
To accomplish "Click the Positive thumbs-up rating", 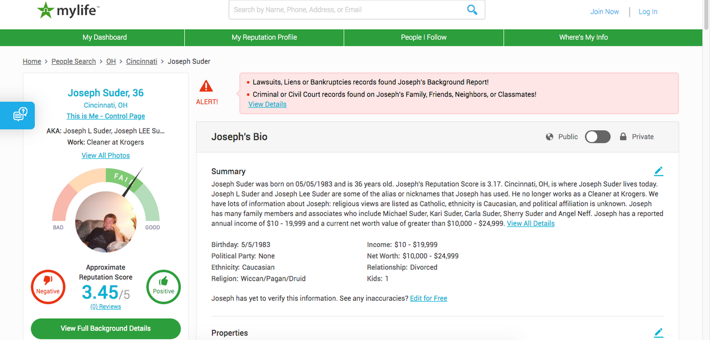I will coord(164,287).
